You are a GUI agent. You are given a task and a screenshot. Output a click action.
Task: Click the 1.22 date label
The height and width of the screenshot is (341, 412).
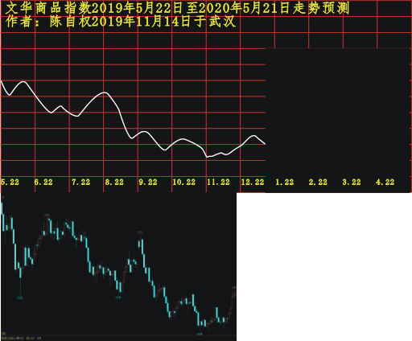click(x=285, y=182)
